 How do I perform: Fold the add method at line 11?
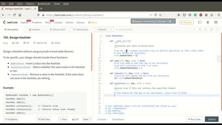(102, 61)
